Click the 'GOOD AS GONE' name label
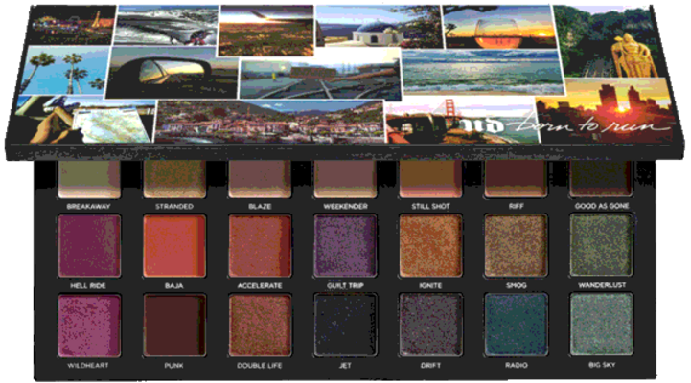 pyautogui.click(x=602, y=206)
